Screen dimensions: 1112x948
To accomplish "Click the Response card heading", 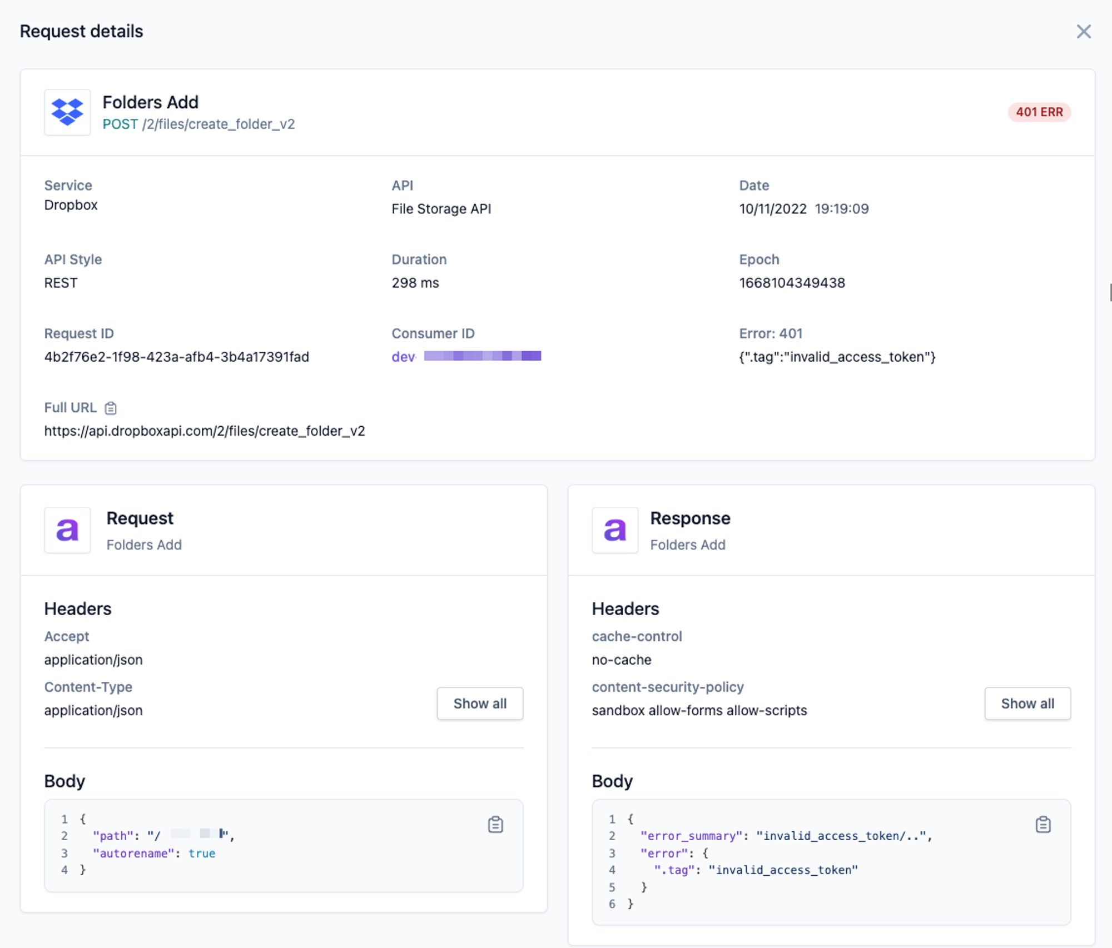I will point(691,518).
